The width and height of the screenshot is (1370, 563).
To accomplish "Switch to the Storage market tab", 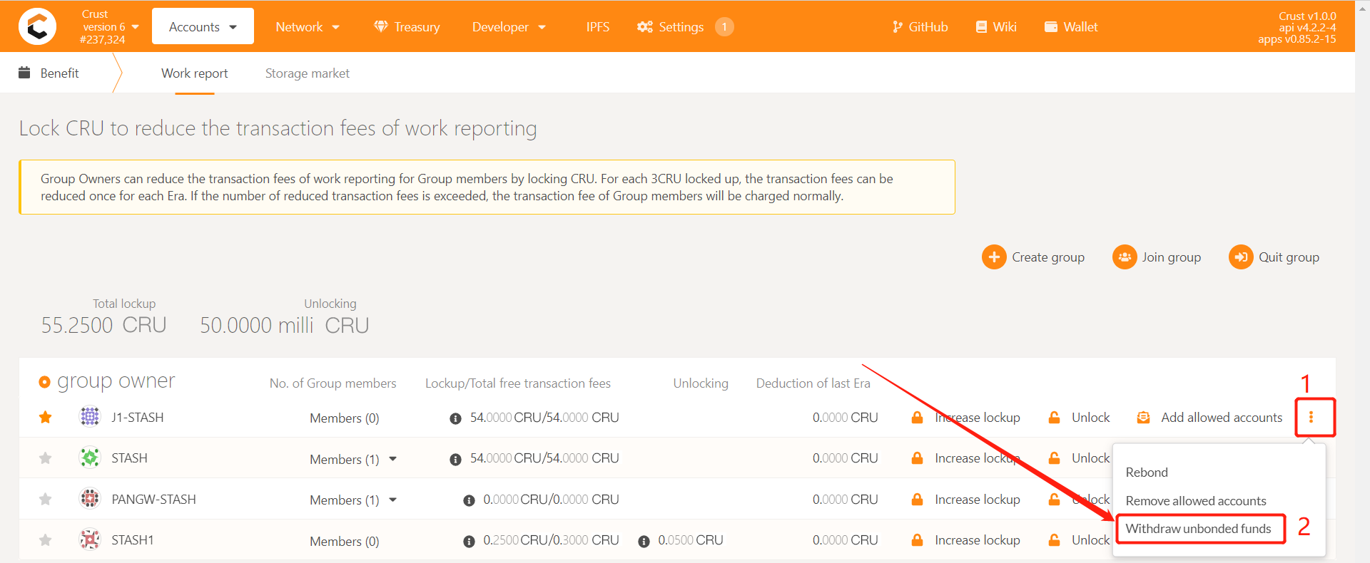I will point(307,73).
